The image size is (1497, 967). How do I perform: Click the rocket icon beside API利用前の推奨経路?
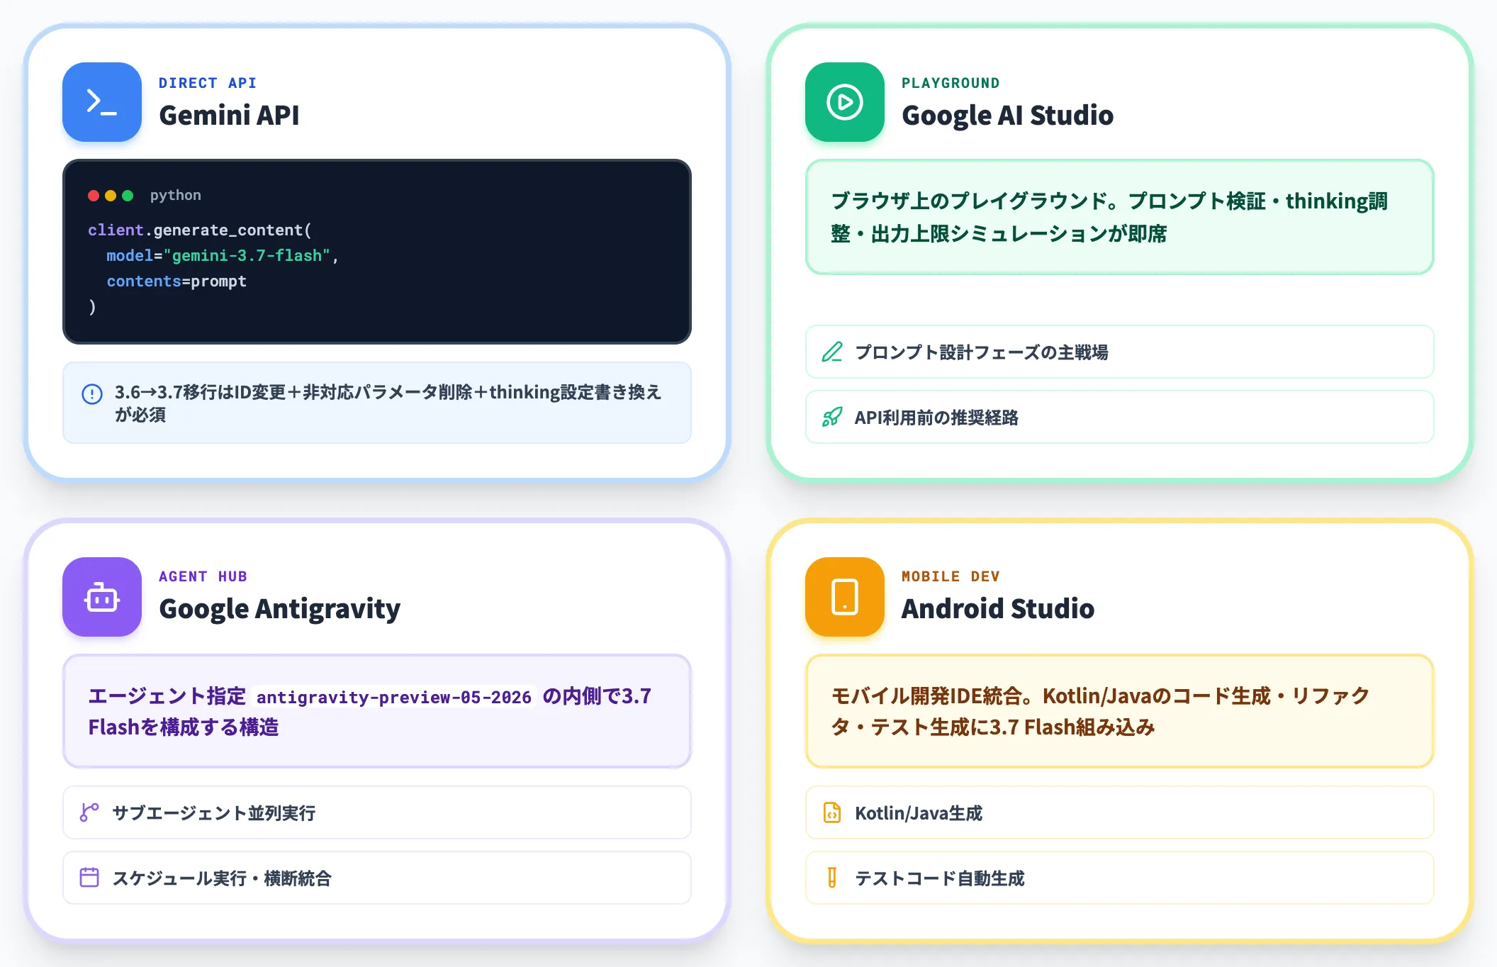click(832, 417)
